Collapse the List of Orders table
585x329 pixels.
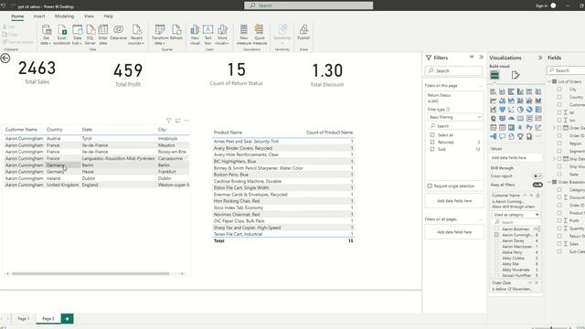coord(549,81)
